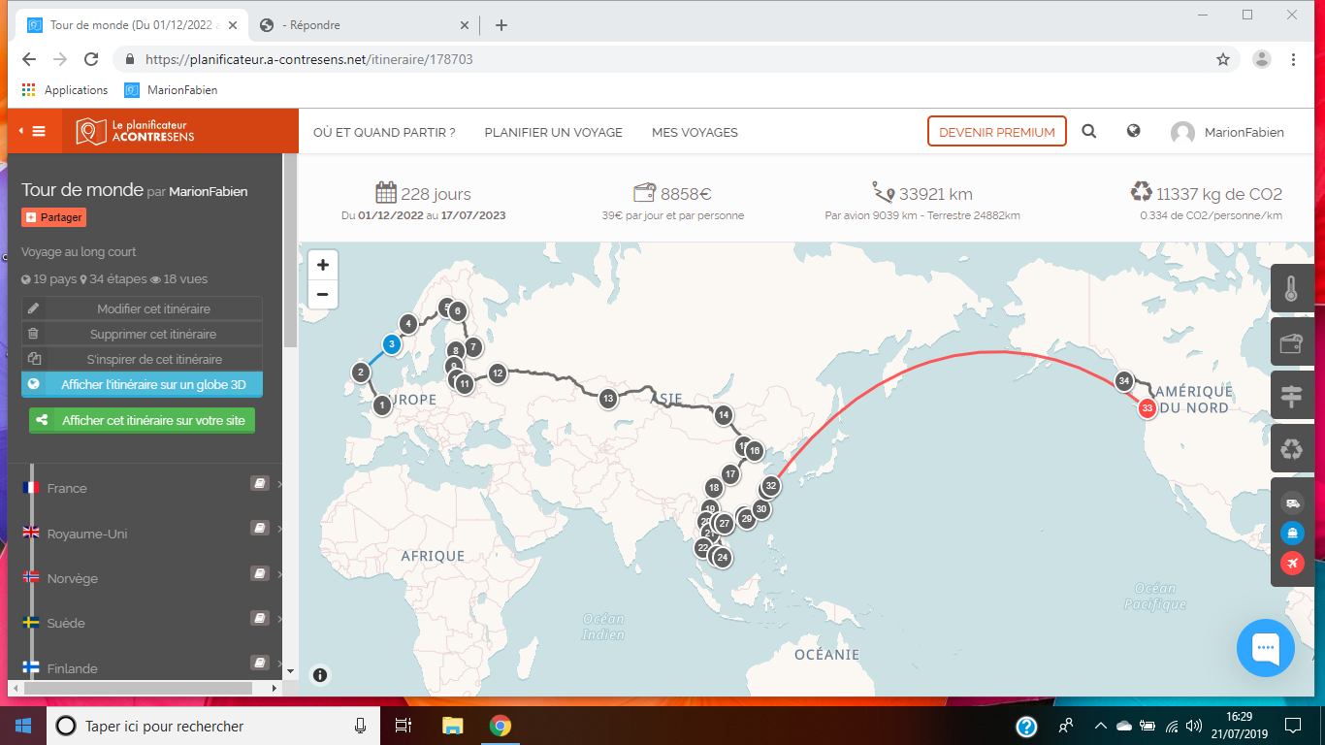Click the search magnifier in site header

tap(1089, 132)
